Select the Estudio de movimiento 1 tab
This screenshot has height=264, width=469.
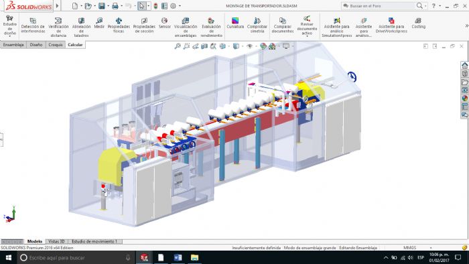95,241
